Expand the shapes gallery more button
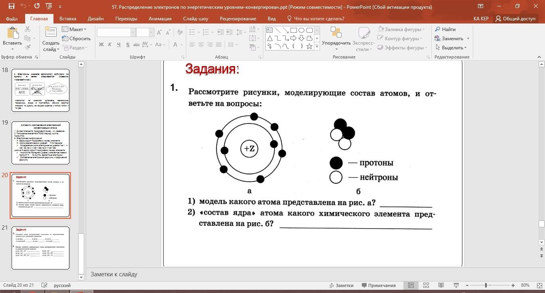The image size is (545, 293). (x=317, y=47)
